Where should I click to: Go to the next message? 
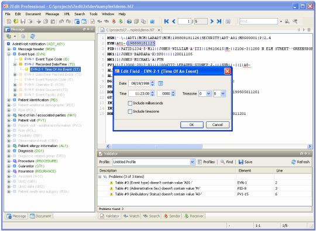coord(212,22)
